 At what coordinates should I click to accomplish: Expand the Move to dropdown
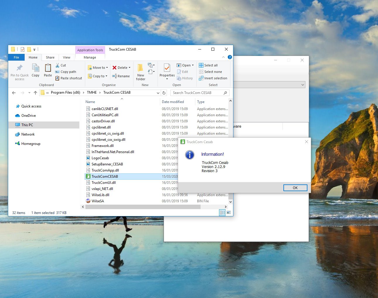click(98, 68)
